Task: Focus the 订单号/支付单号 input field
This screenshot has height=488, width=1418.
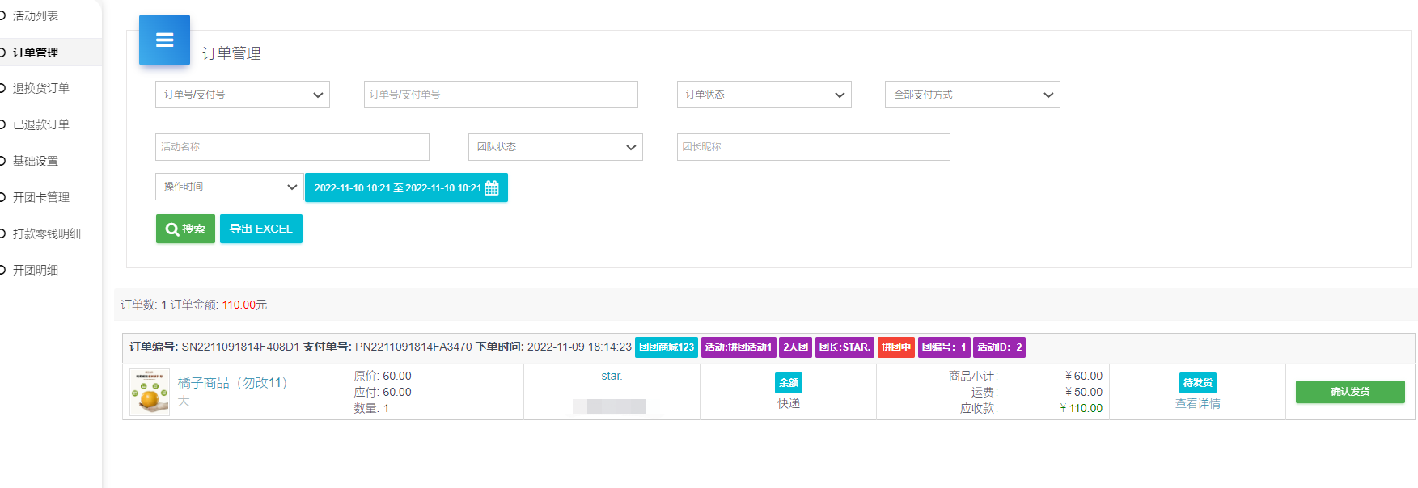Action: click(500, 95)
